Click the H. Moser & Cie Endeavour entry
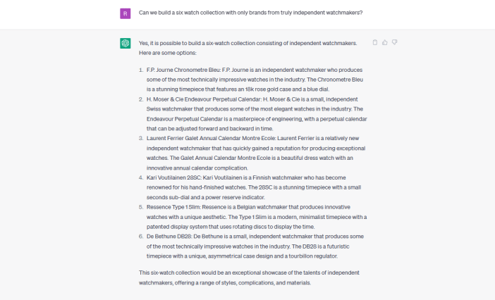The image size is (495, 300). 257,114
